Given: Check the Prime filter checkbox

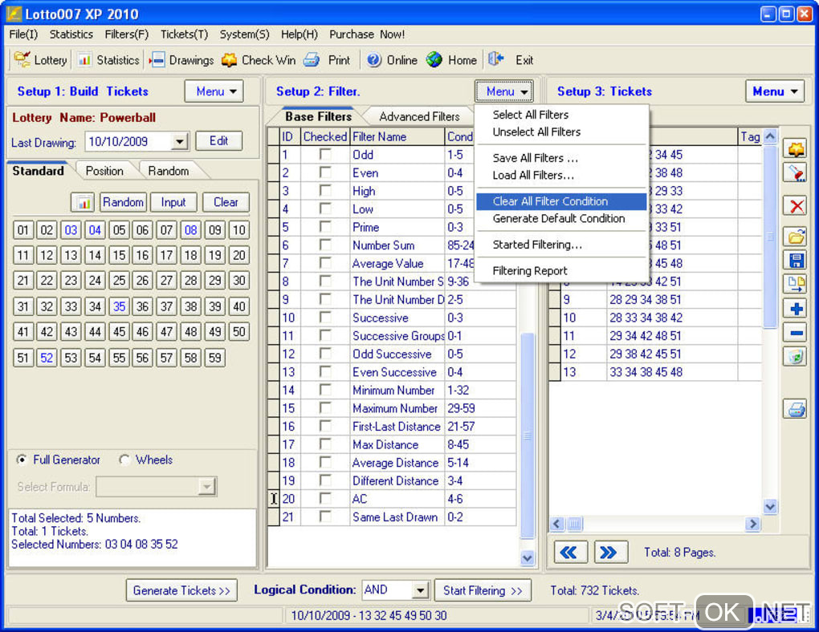Looking at the screenshot, I should click(325, 227).
